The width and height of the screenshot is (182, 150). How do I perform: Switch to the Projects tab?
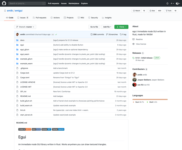69,18
